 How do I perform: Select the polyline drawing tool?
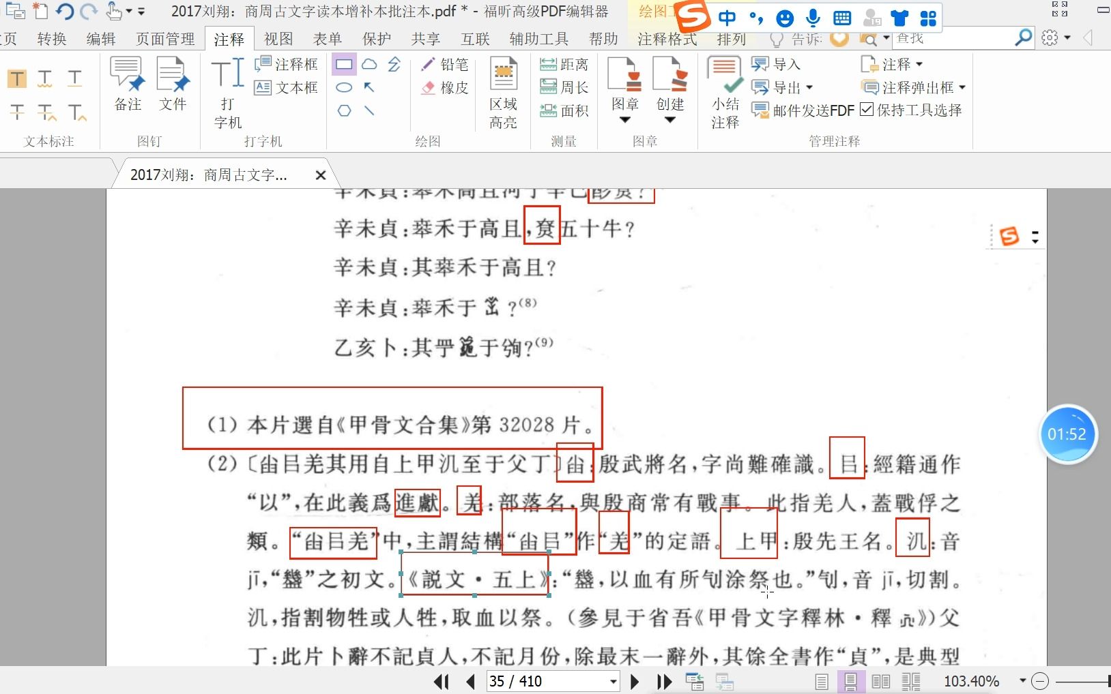click(x=394, y=65)
